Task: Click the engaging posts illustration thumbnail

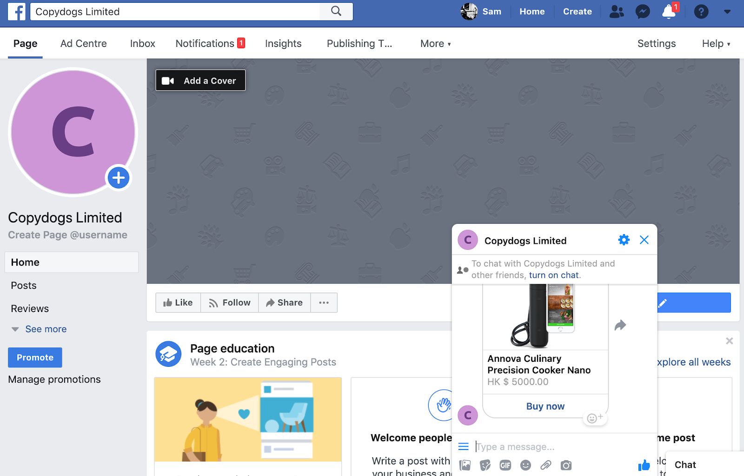Action: 248,419
